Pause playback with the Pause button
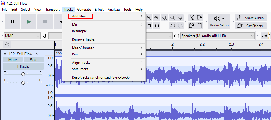This screenshot has height=120, width=271. 12,22
